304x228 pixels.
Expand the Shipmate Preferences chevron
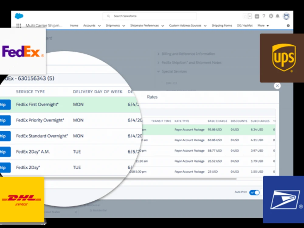(163, 26)
